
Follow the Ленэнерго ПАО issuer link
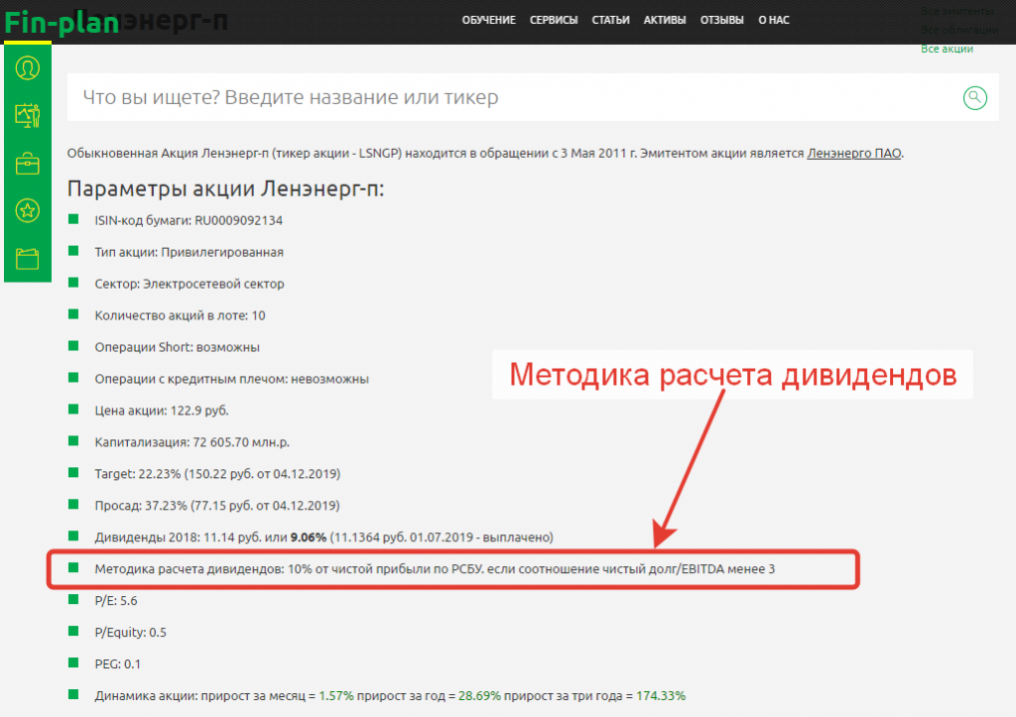854,154
